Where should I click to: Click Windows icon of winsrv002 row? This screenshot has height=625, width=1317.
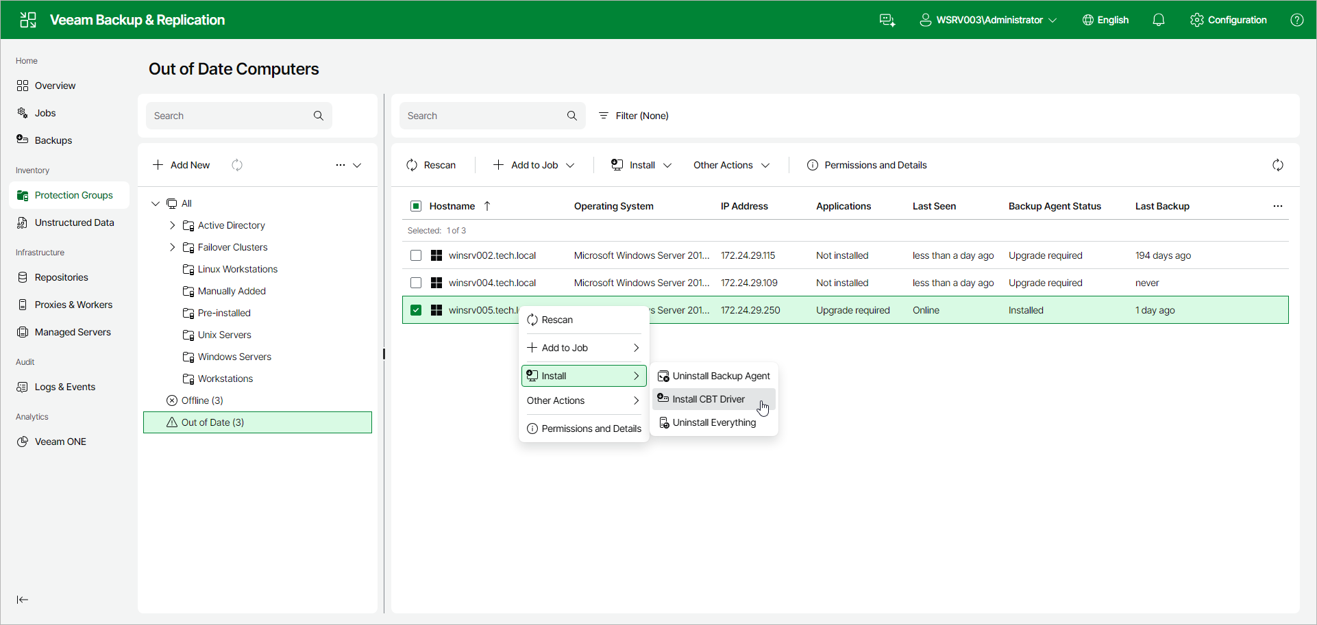click(x=436, y=255)
